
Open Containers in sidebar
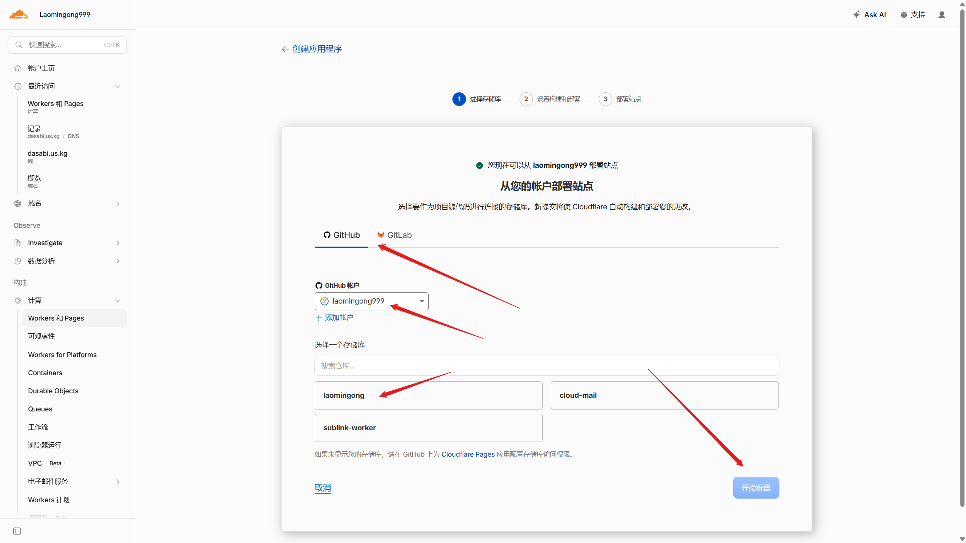pyautogui.click(x=45, y=373)
